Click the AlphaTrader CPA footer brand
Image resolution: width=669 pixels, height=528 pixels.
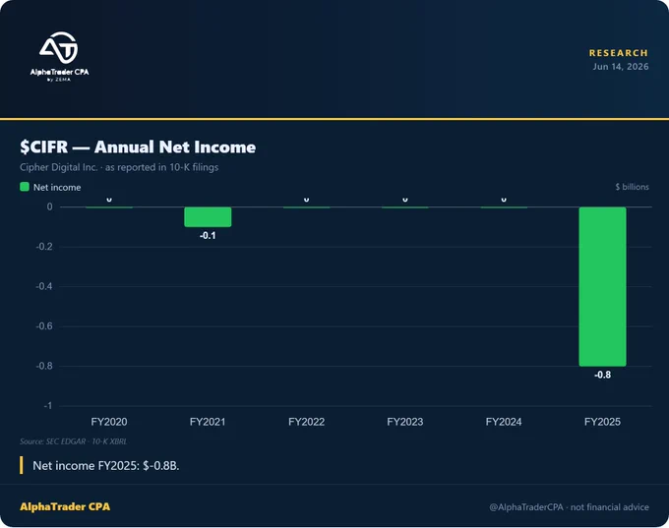pyautogui.click(x=65, y=506)
